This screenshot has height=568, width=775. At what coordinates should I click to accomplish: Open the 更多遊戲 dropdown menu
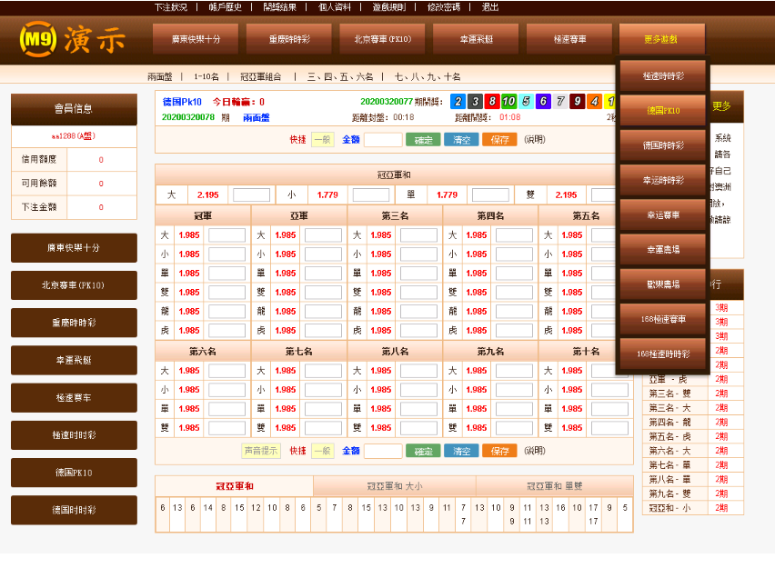click(x=661, y=39)
